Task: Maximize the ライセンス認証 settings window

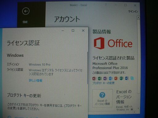Action: 73,30
